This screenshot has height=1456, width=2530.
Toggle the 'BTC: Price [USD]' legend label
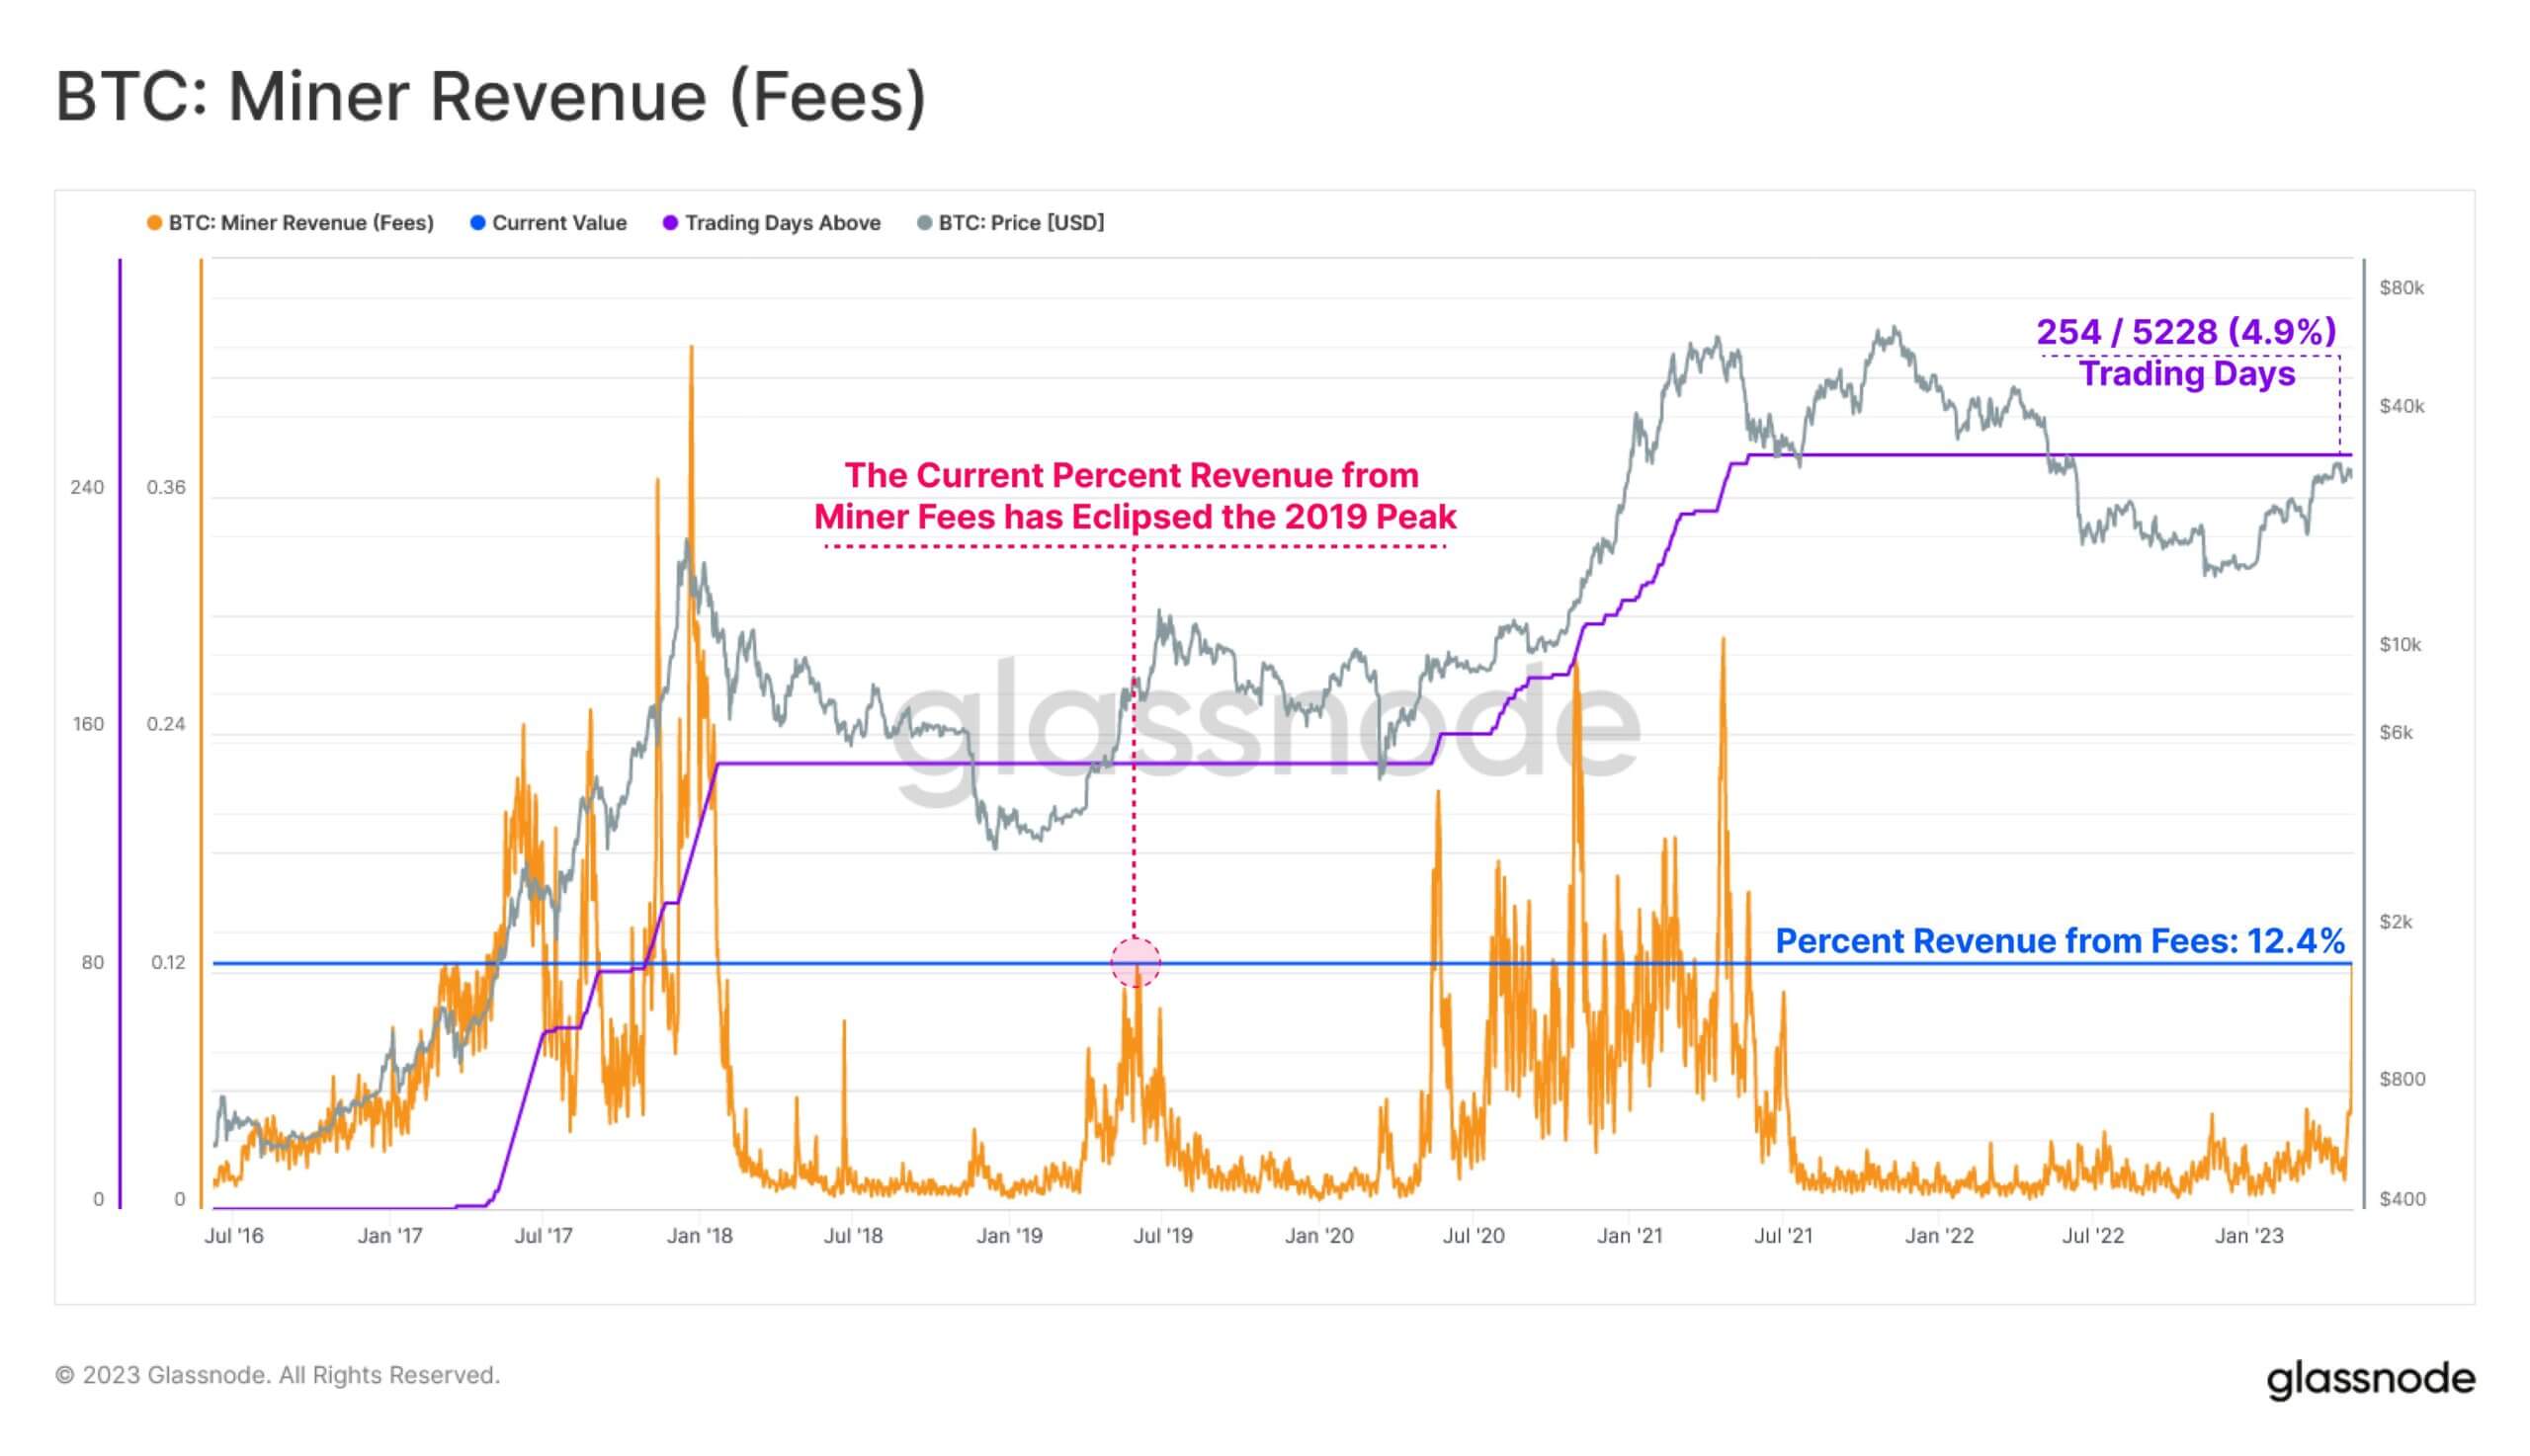(1021, 223)
